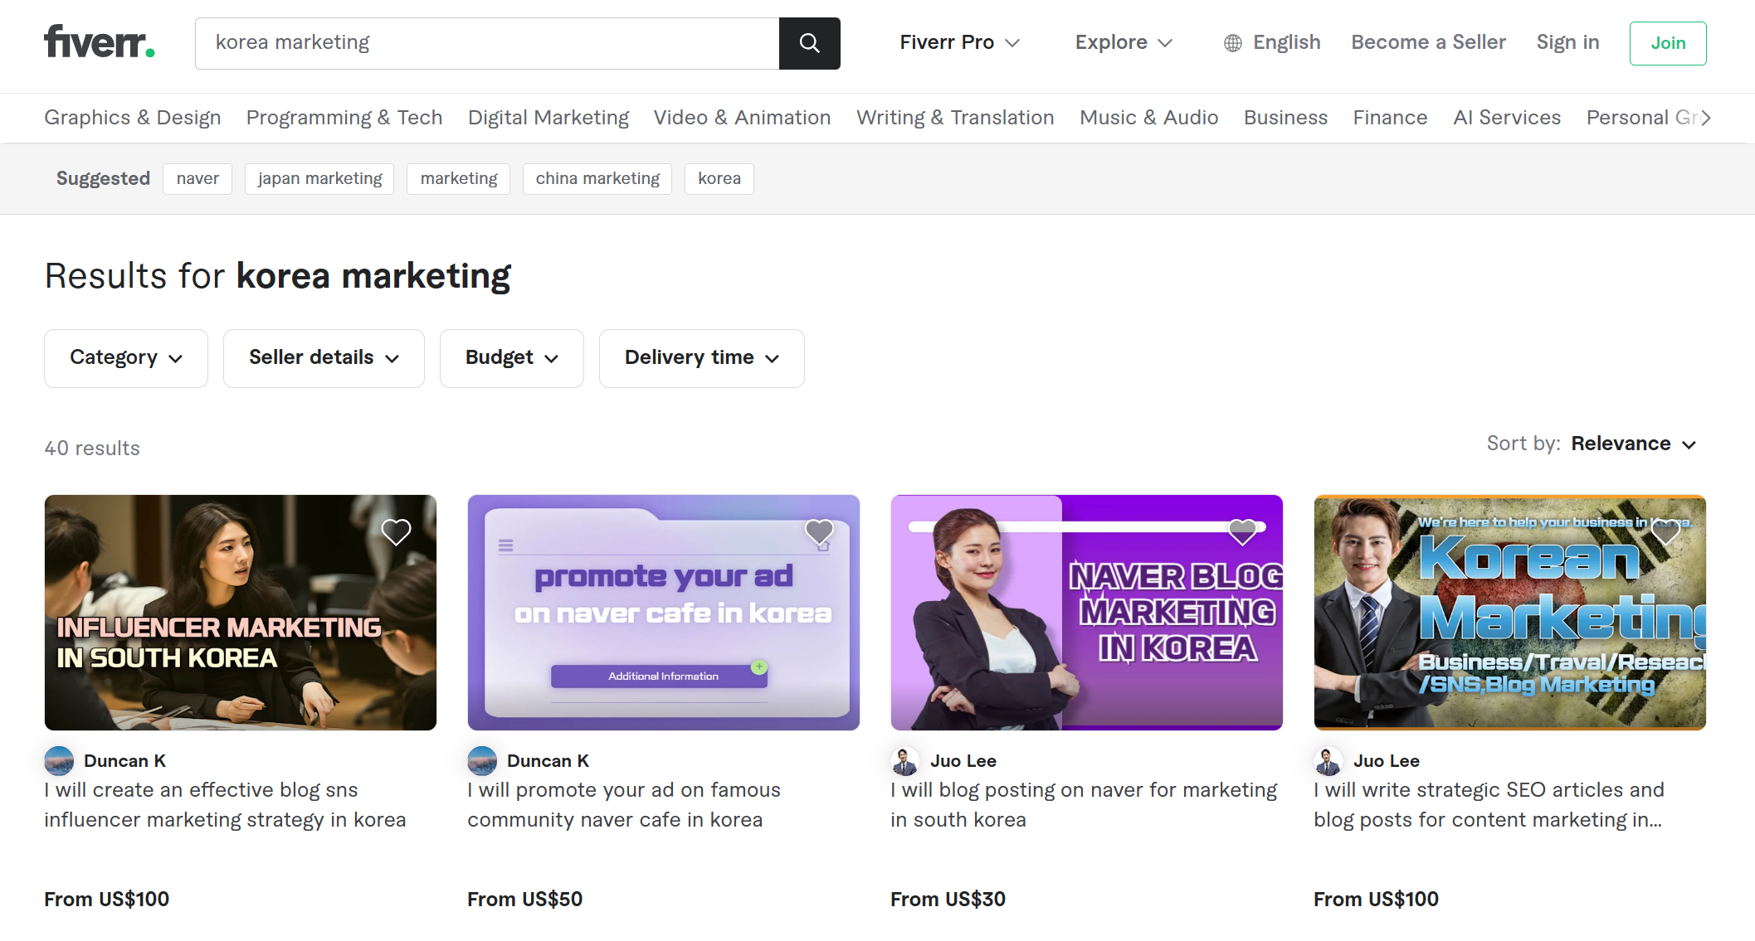Click 'From US$50' price text
This screenshot has width=1755, height=941.
coord(524,900)
